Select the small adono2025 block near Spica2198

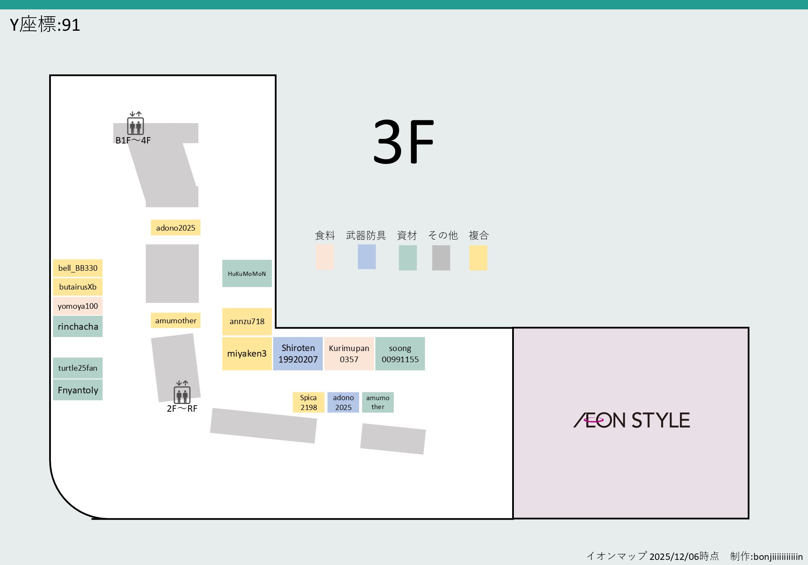pos(343,402)
